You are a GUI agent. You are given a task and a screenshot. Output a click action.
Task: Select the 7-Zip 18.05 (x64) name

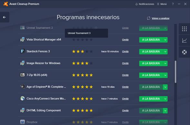[37, 75]
